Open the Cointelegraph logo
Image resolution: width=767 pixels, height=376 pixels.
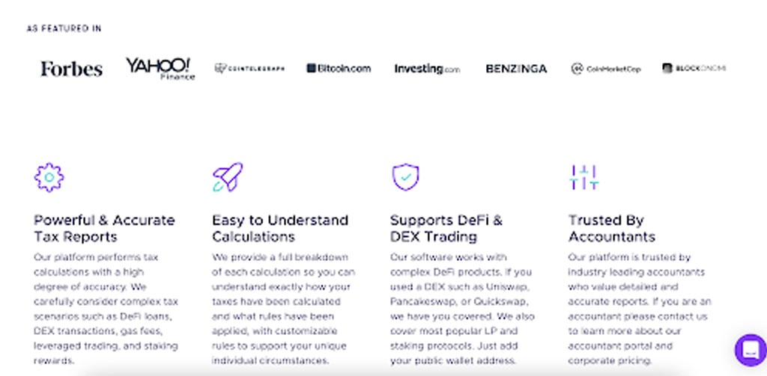pos(249,68)
